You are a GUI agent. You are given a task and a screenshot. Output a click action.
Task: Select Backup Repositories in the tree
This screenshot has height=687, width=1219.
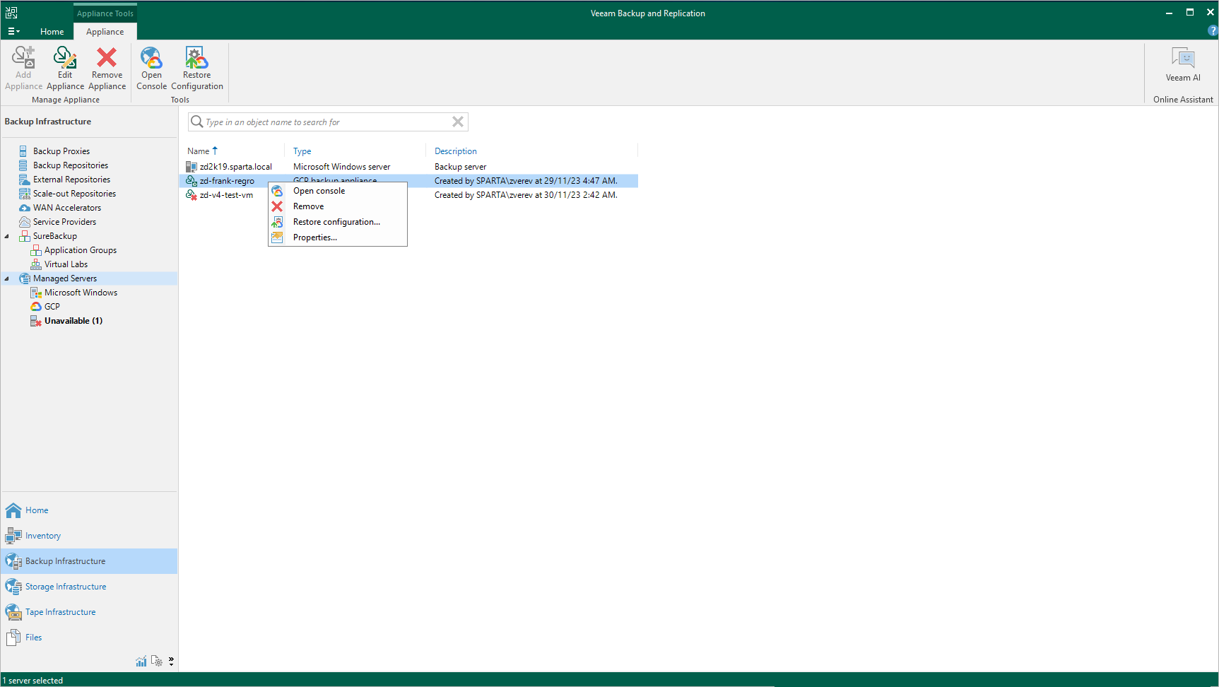[x=71, y=165]
